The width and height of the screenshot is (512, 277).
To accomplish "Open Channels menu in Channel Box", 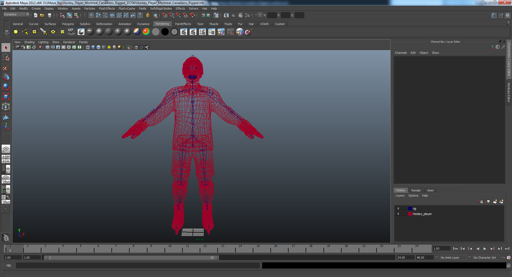I will [401, 53].
